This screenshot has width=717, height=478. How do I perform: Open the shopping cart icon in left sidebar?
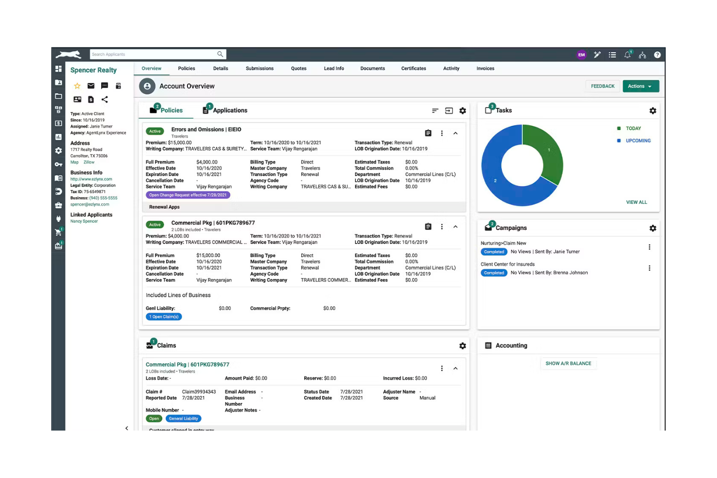pos(58,232)
